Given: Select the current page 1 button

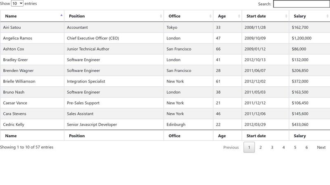Looking at the screenshot, I should tap(249, 147).
